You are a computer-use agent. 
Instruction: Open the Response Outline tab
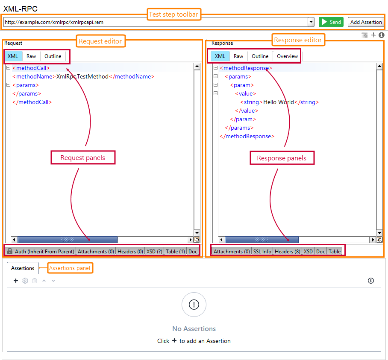click(260, 56)
